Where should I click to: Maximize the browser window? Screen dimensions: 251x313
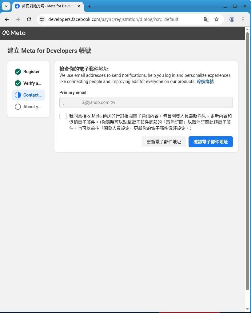235,6
